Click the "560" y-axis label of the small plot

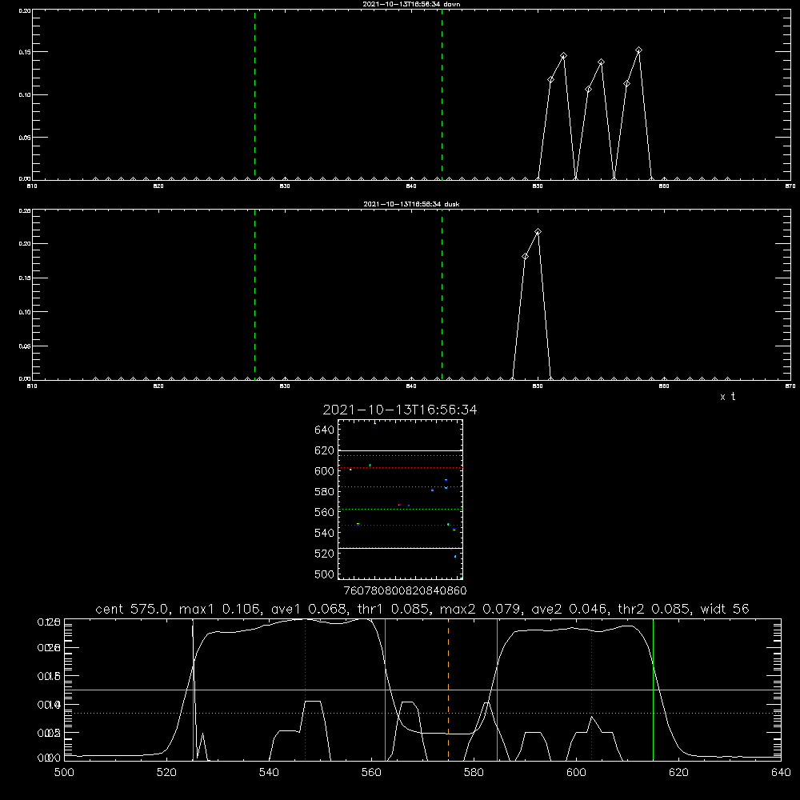(x=325, y=512)
